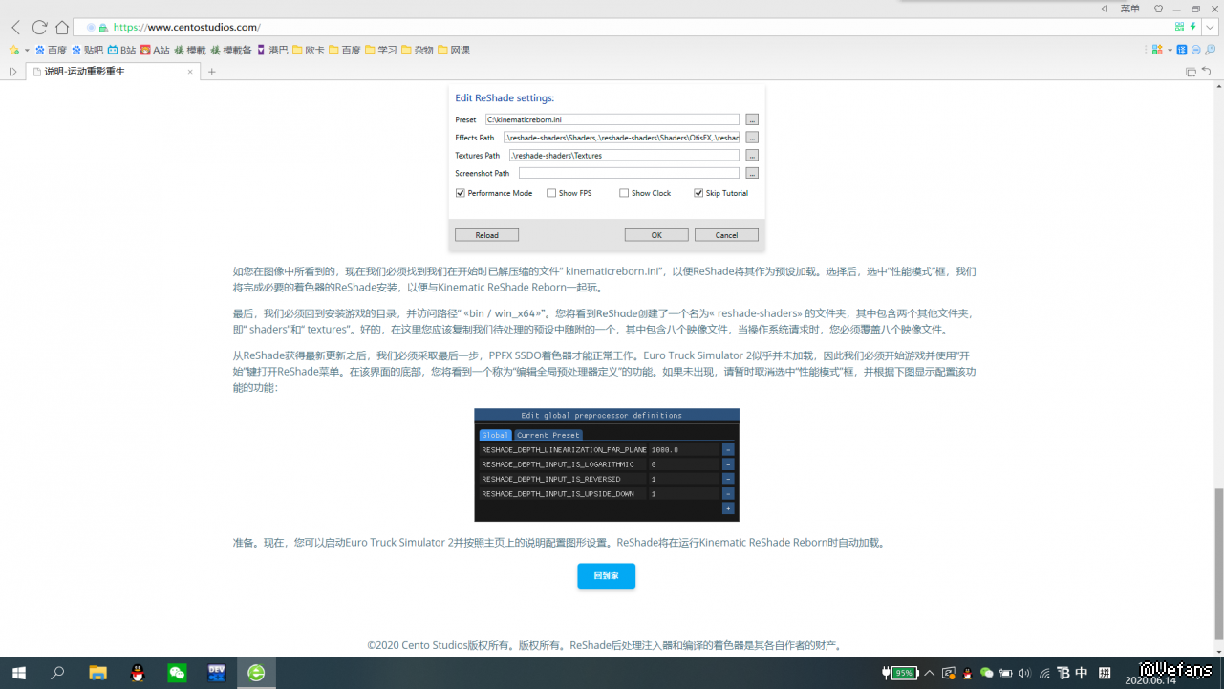This screenshot has height=689, width=1224.
Task: Restore closed tab with the undo arrow
Action: tap(1206, 72)
